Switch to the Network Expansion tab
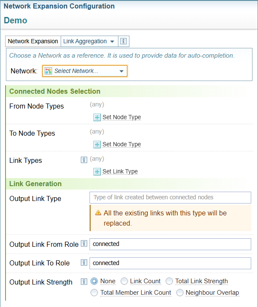This screenshot has height=307, width=258. point(33,41)
